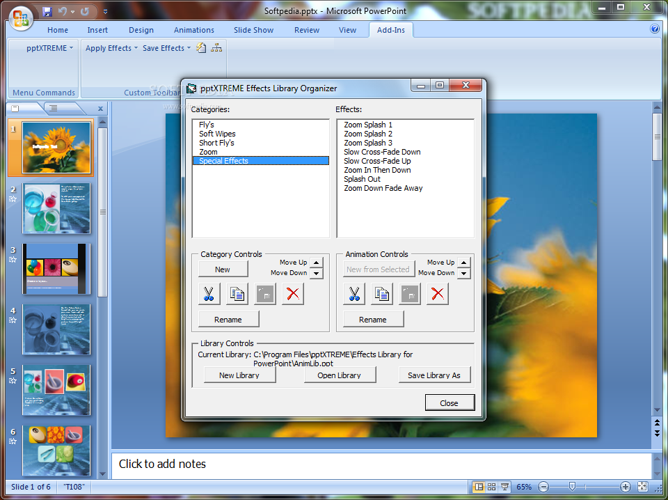Image resolution: width=668 pixels, height=500 pixels.
Task: Open the Design ribbon tab
Action: tap(141, 30)
